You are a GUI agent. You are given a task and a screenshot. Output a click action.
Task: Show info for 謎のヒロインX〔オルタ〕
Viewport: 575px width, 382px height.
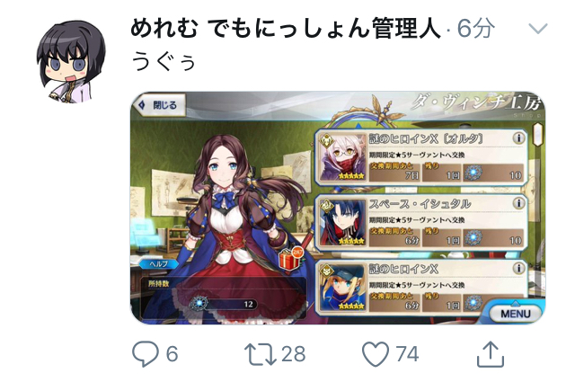click(518, 138)
